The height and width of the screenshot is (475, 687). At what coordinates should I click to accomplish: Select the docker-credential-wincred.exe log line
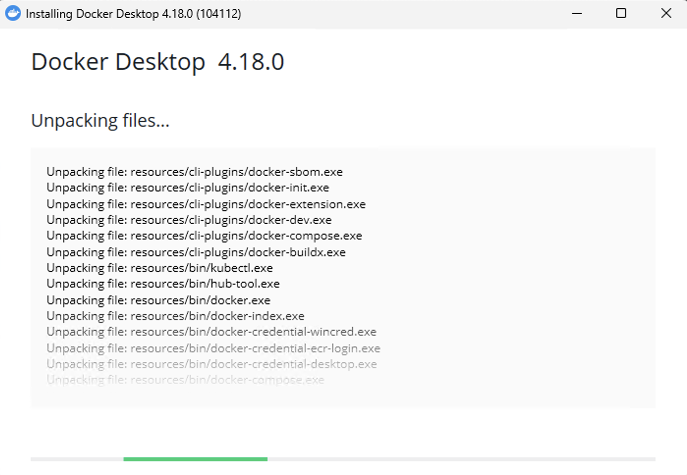[x=211, y=332]
